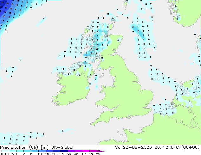This screenshot has height=155, width=201.
Task: Click the 20–25 legend color swatch
Action: click(57, 151)
